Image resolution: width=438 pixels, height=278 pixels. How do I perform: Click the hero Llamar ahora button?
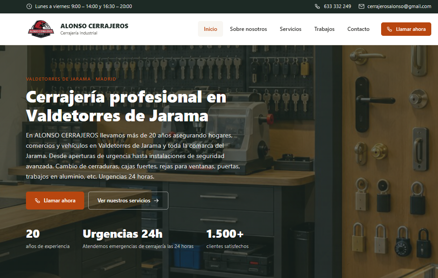pos(55,201)
